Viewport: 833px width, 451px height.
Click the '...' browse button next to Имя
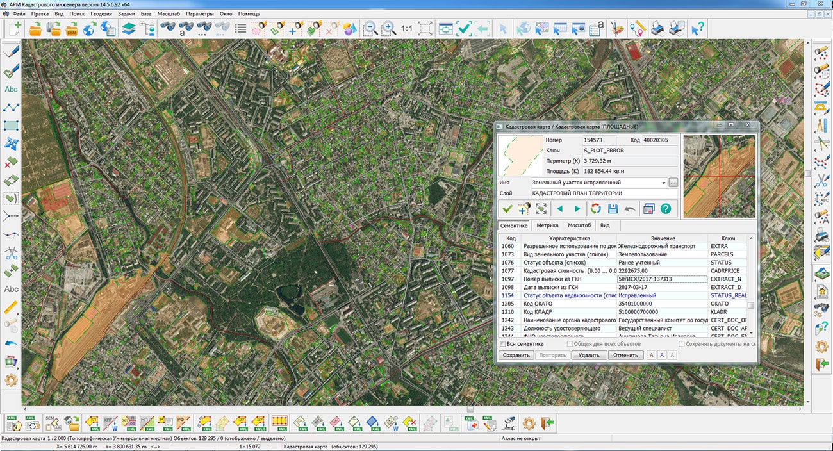(673, 183)
